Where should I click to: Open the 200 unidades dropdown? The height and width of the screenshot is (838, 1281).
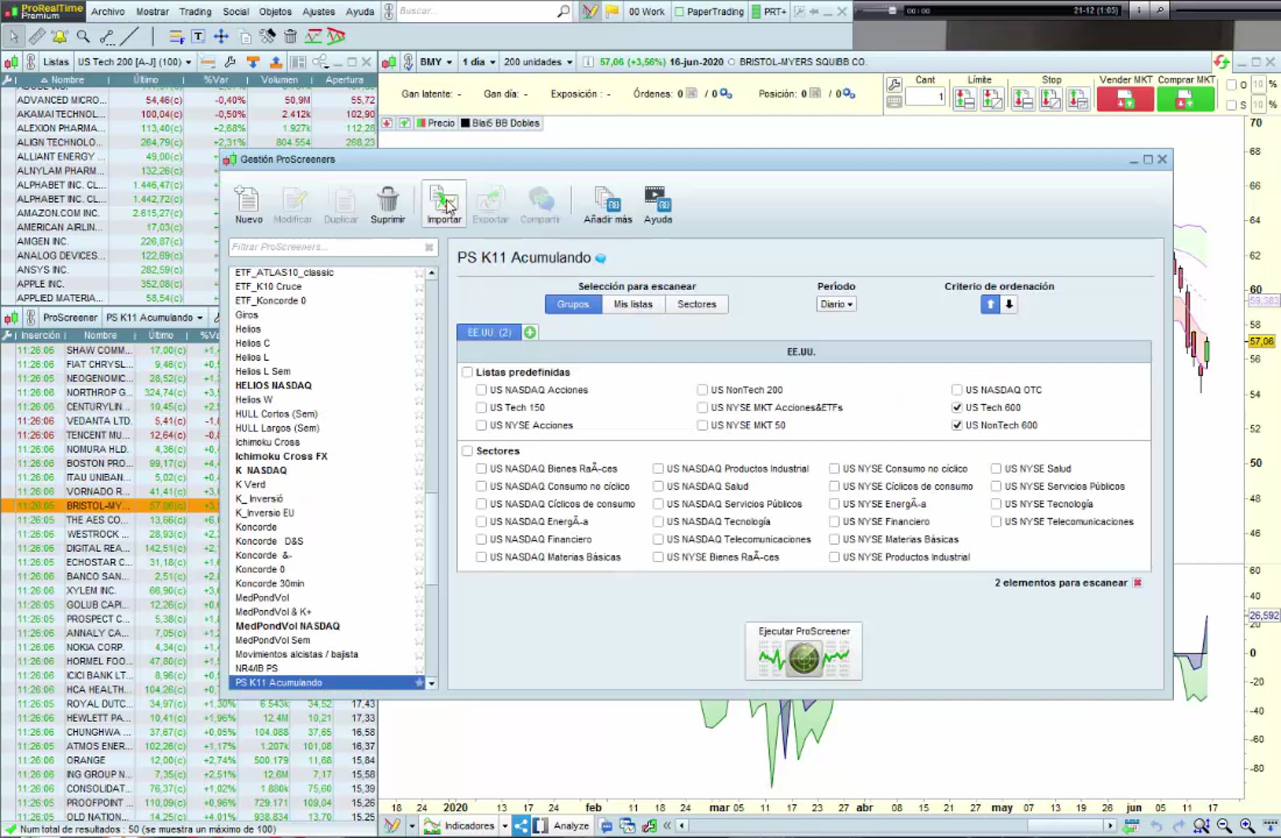click(x=537, y=62)
